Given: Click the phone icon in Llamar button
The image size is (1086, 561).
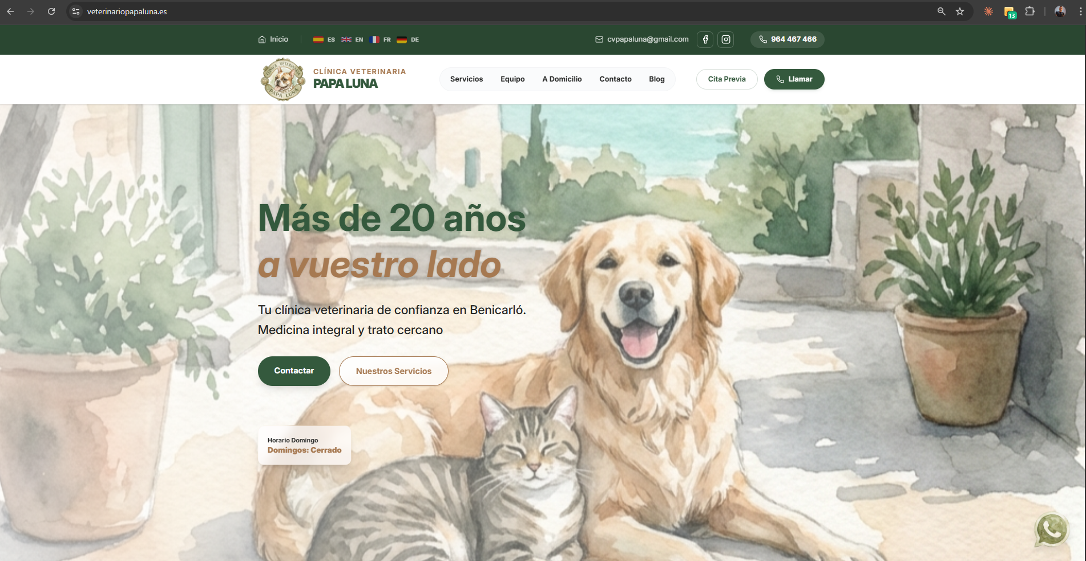Looking at the screenshot, I should (780, 79).
